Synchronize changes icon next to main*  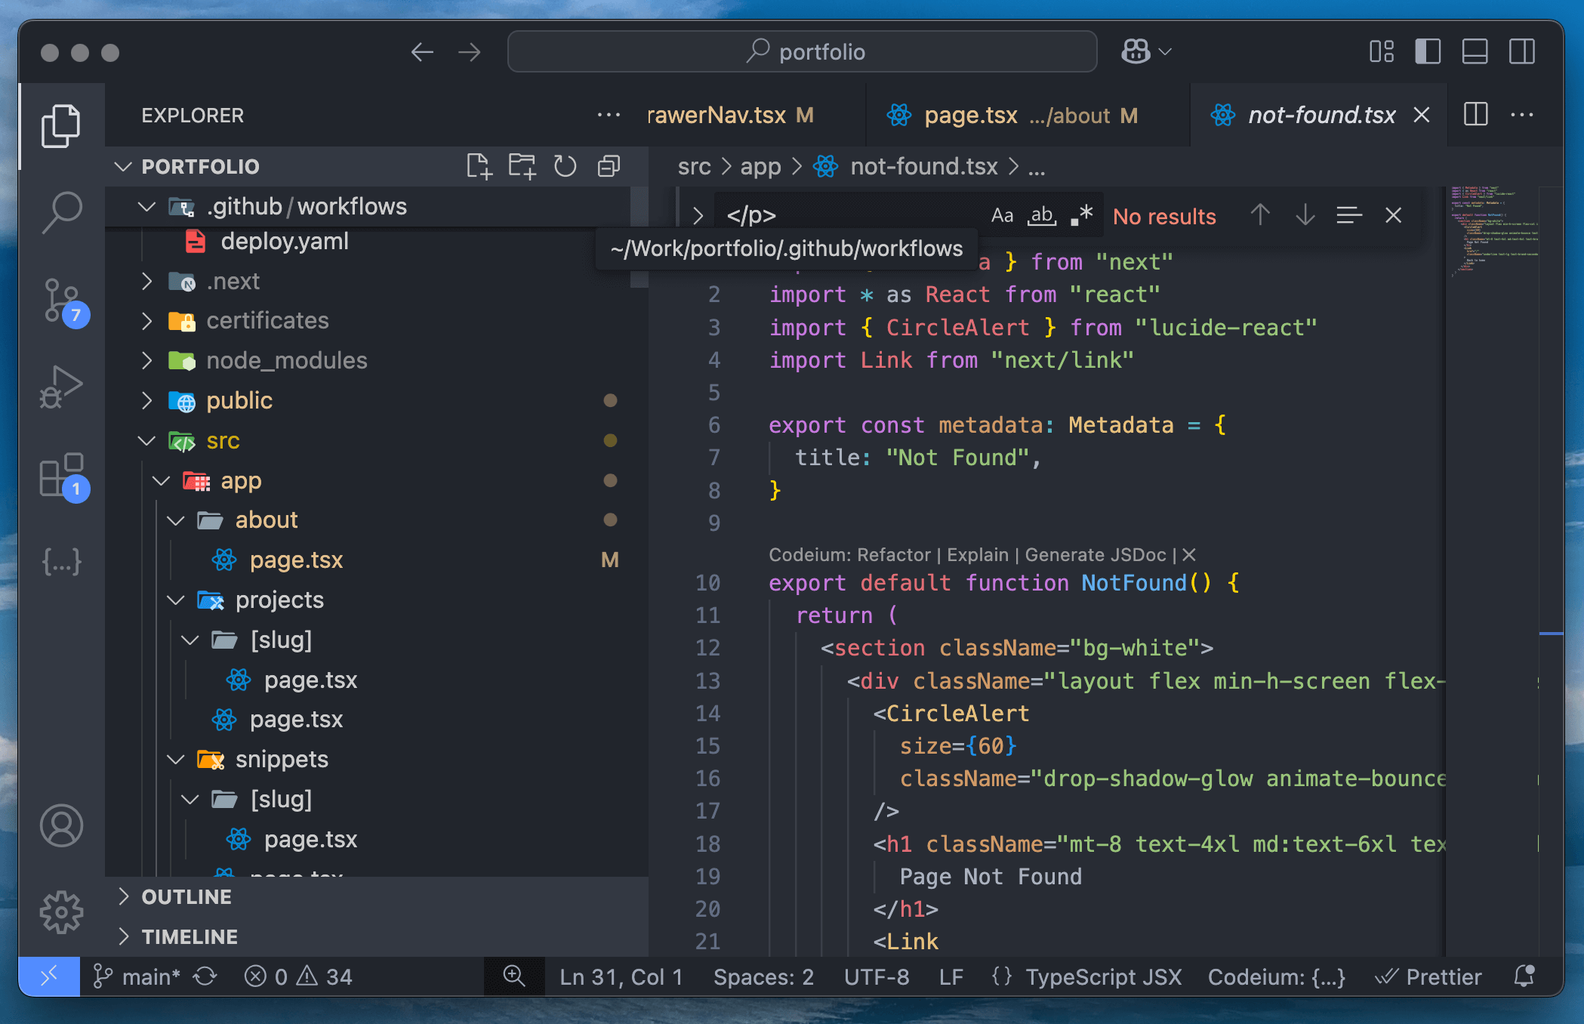point(205,976)
